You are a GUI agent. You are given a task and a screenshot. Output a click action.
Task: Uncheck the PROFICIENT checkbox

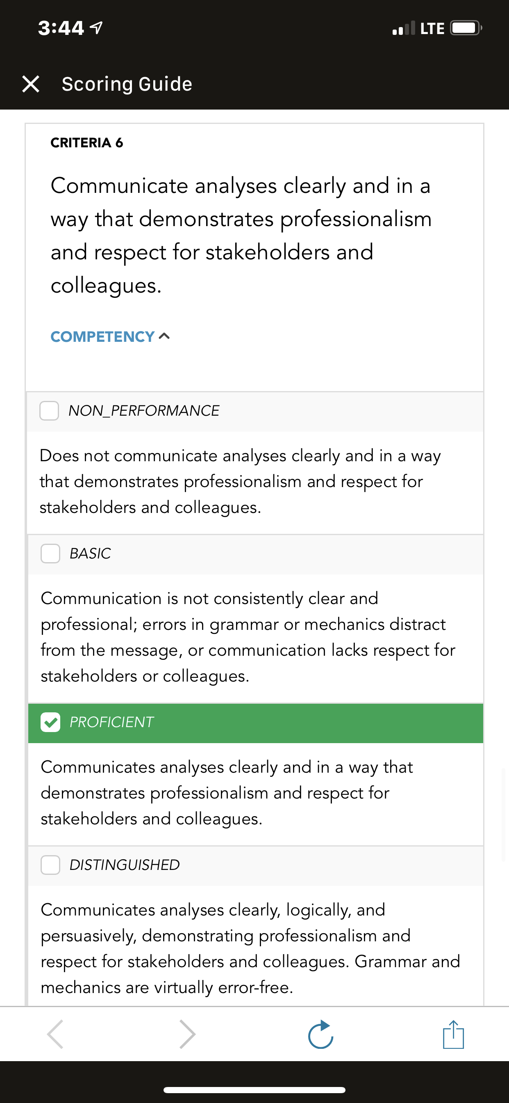50,722
